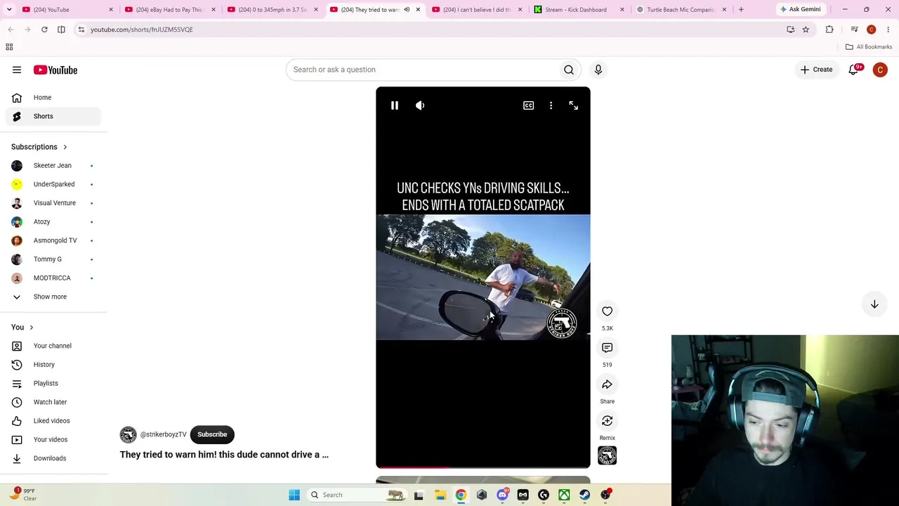
Task: Open the Short's sound thumbnail
Action: click(x=608, y=455)
